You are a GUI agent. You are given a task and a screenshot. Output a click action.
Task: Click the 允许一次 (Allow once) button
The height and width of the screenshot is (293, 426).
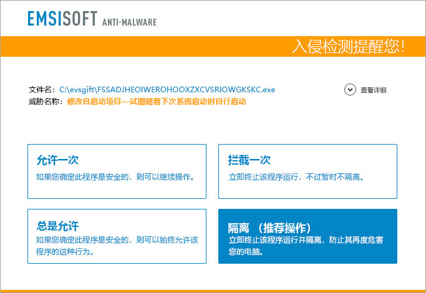coord(117,171)
